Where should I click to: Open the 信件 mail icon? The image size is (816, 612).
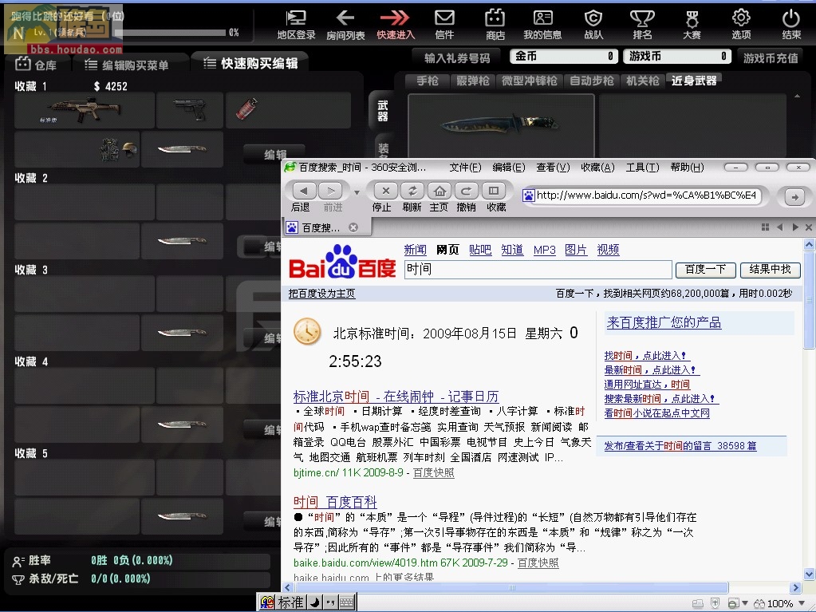444,25
